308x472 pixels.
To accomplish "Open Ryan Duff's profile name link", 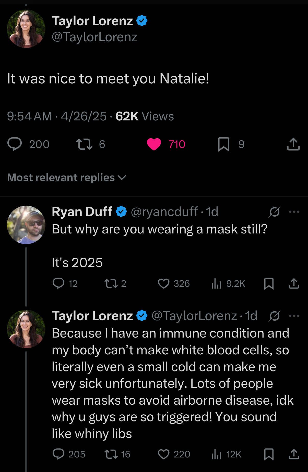I will [82, 212].
